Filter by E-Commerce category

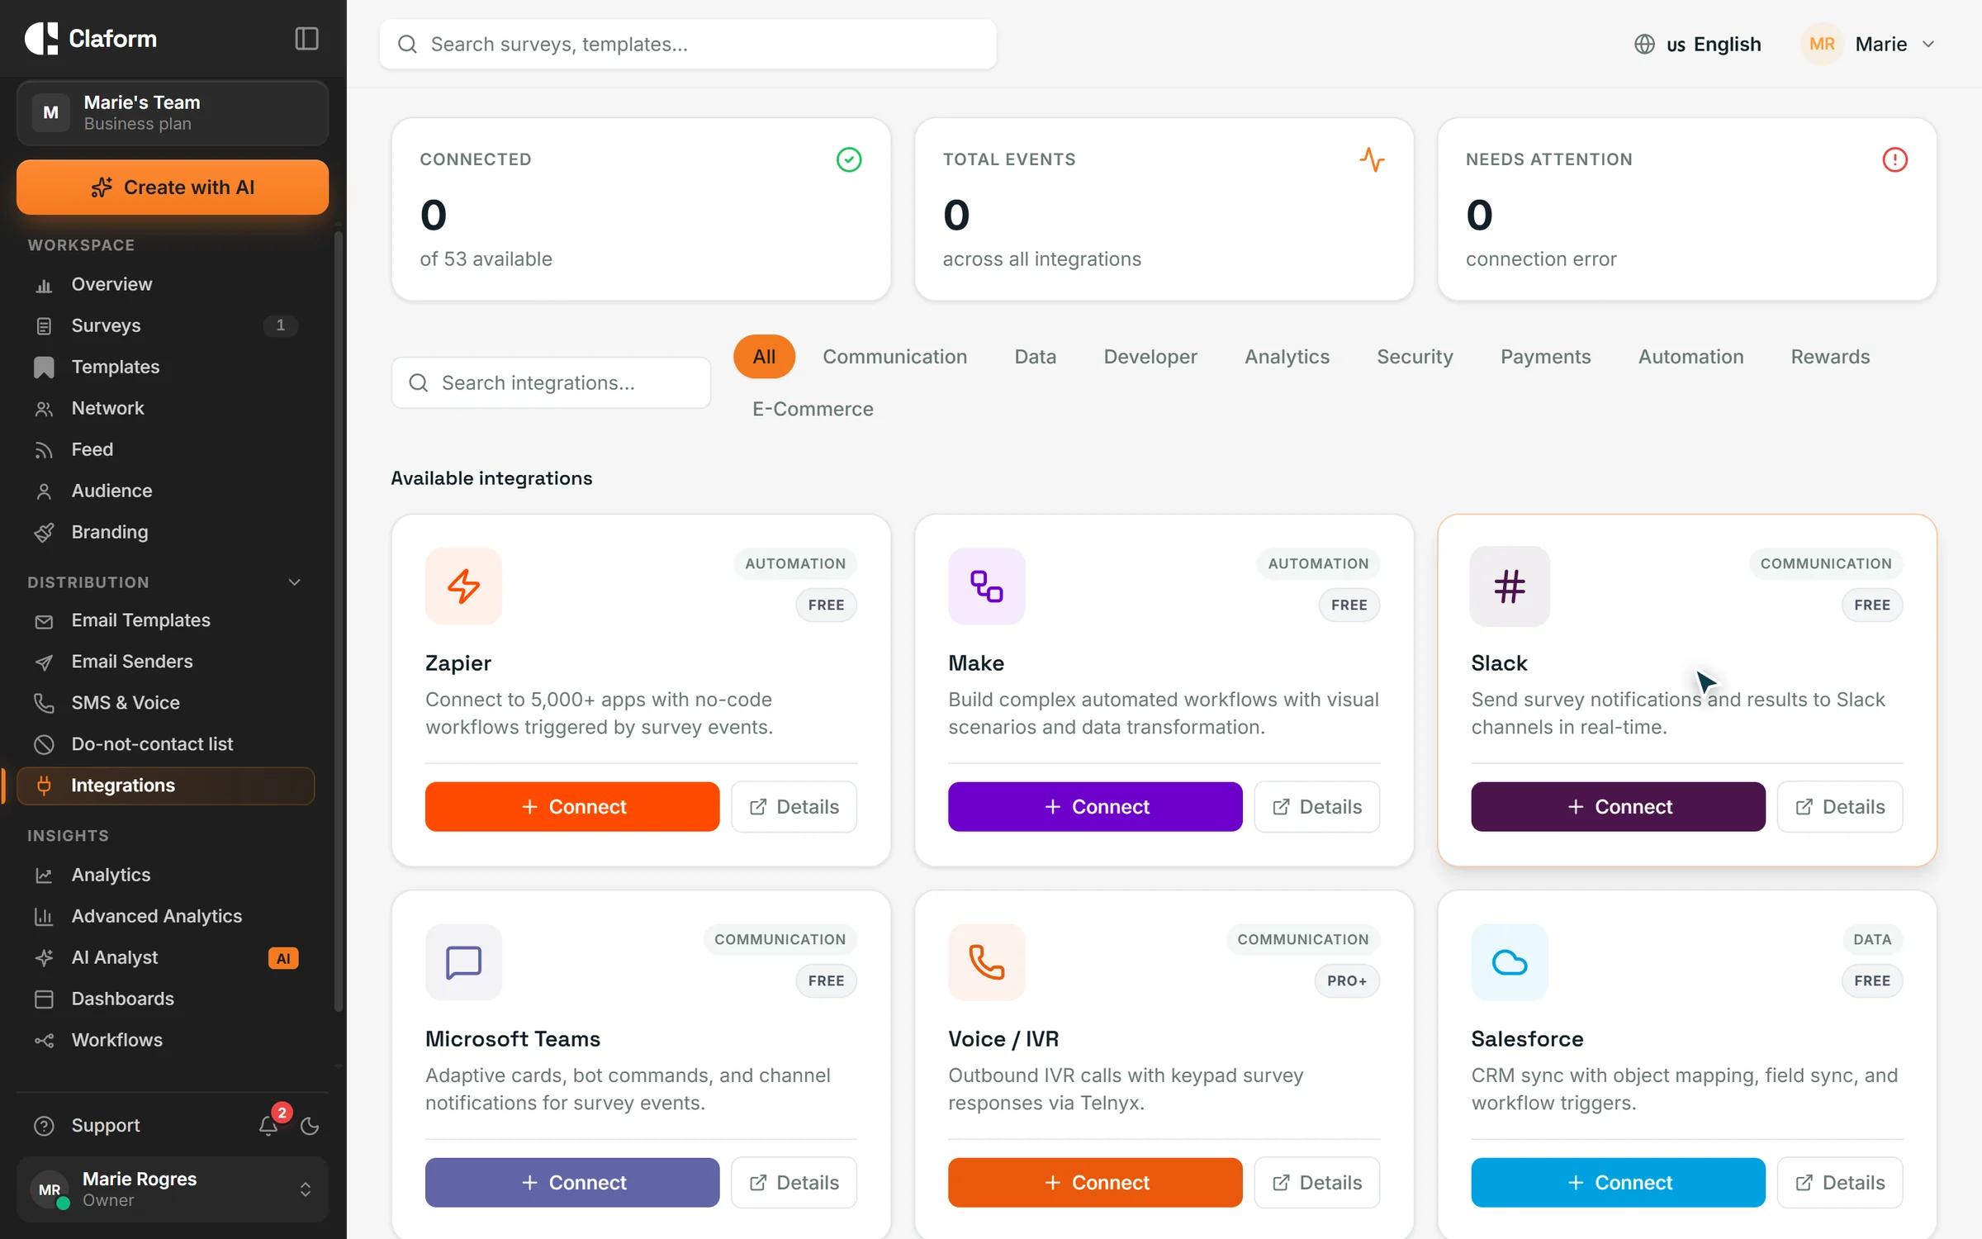(x=813, y=409)
